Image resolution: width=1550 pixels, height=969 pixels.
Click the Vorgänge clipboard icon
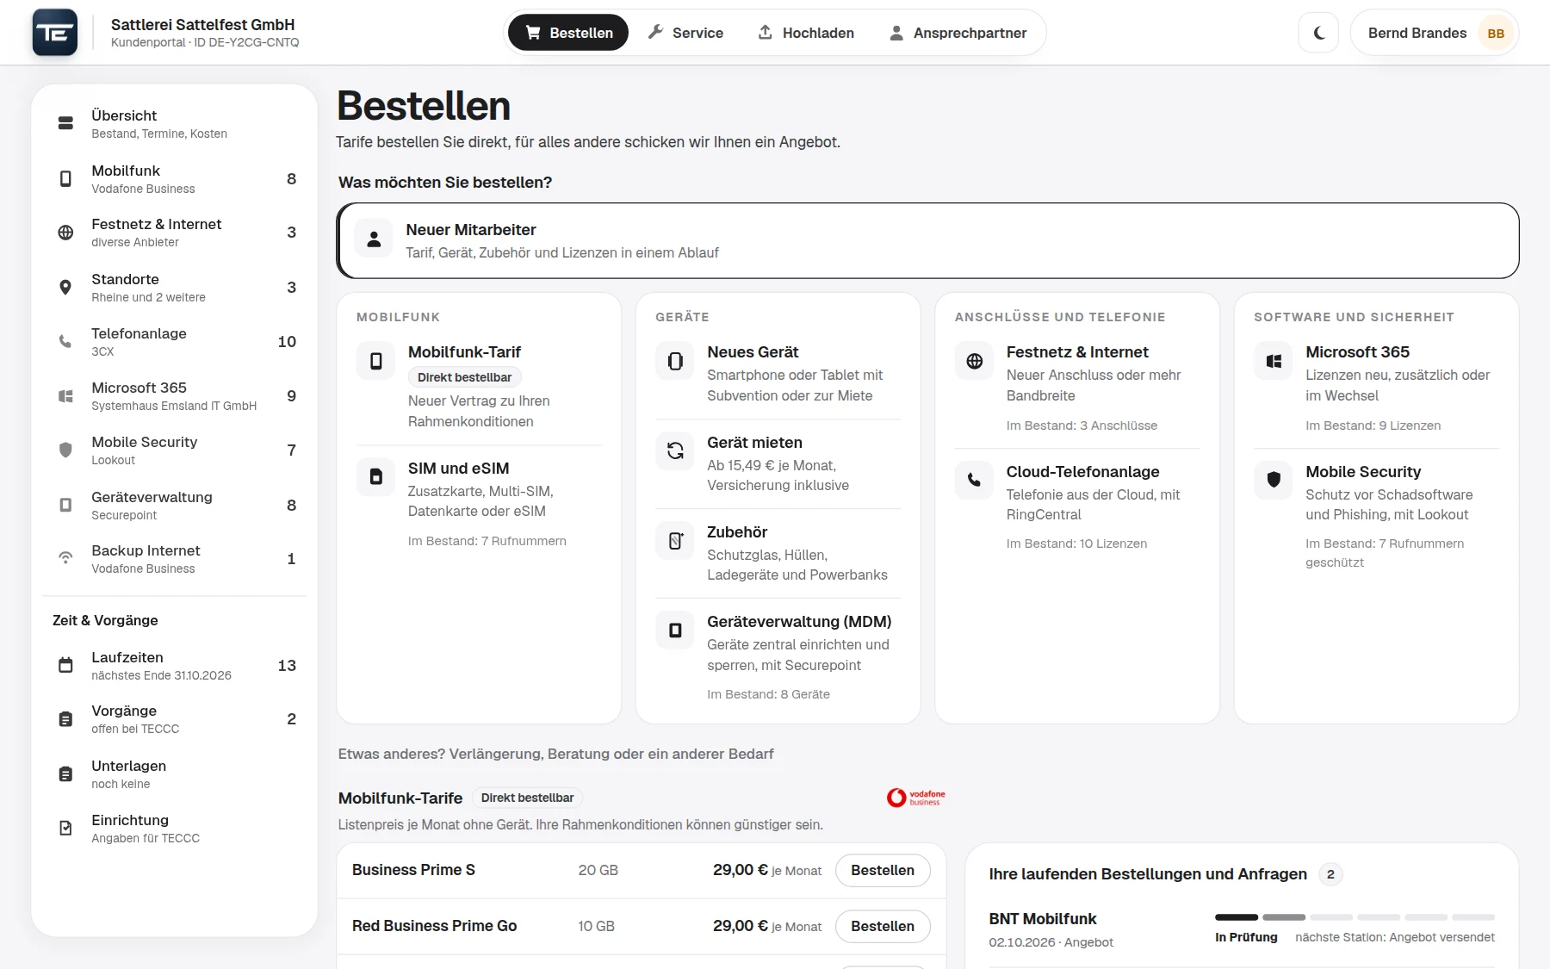click(65, 719)
